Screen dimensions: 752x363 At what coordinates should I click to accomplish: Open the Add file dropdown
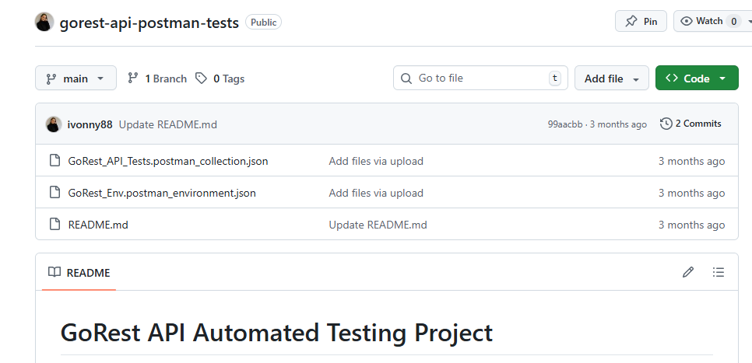click(x=611, y=78)
